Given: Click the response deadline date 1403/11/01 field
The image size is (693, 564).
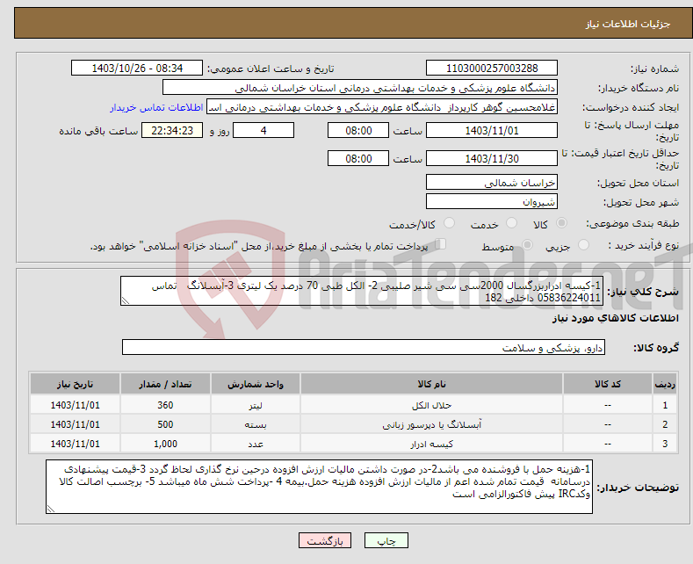Looking at the screenshot, I should pyautogui.click(x=492, y=131).
